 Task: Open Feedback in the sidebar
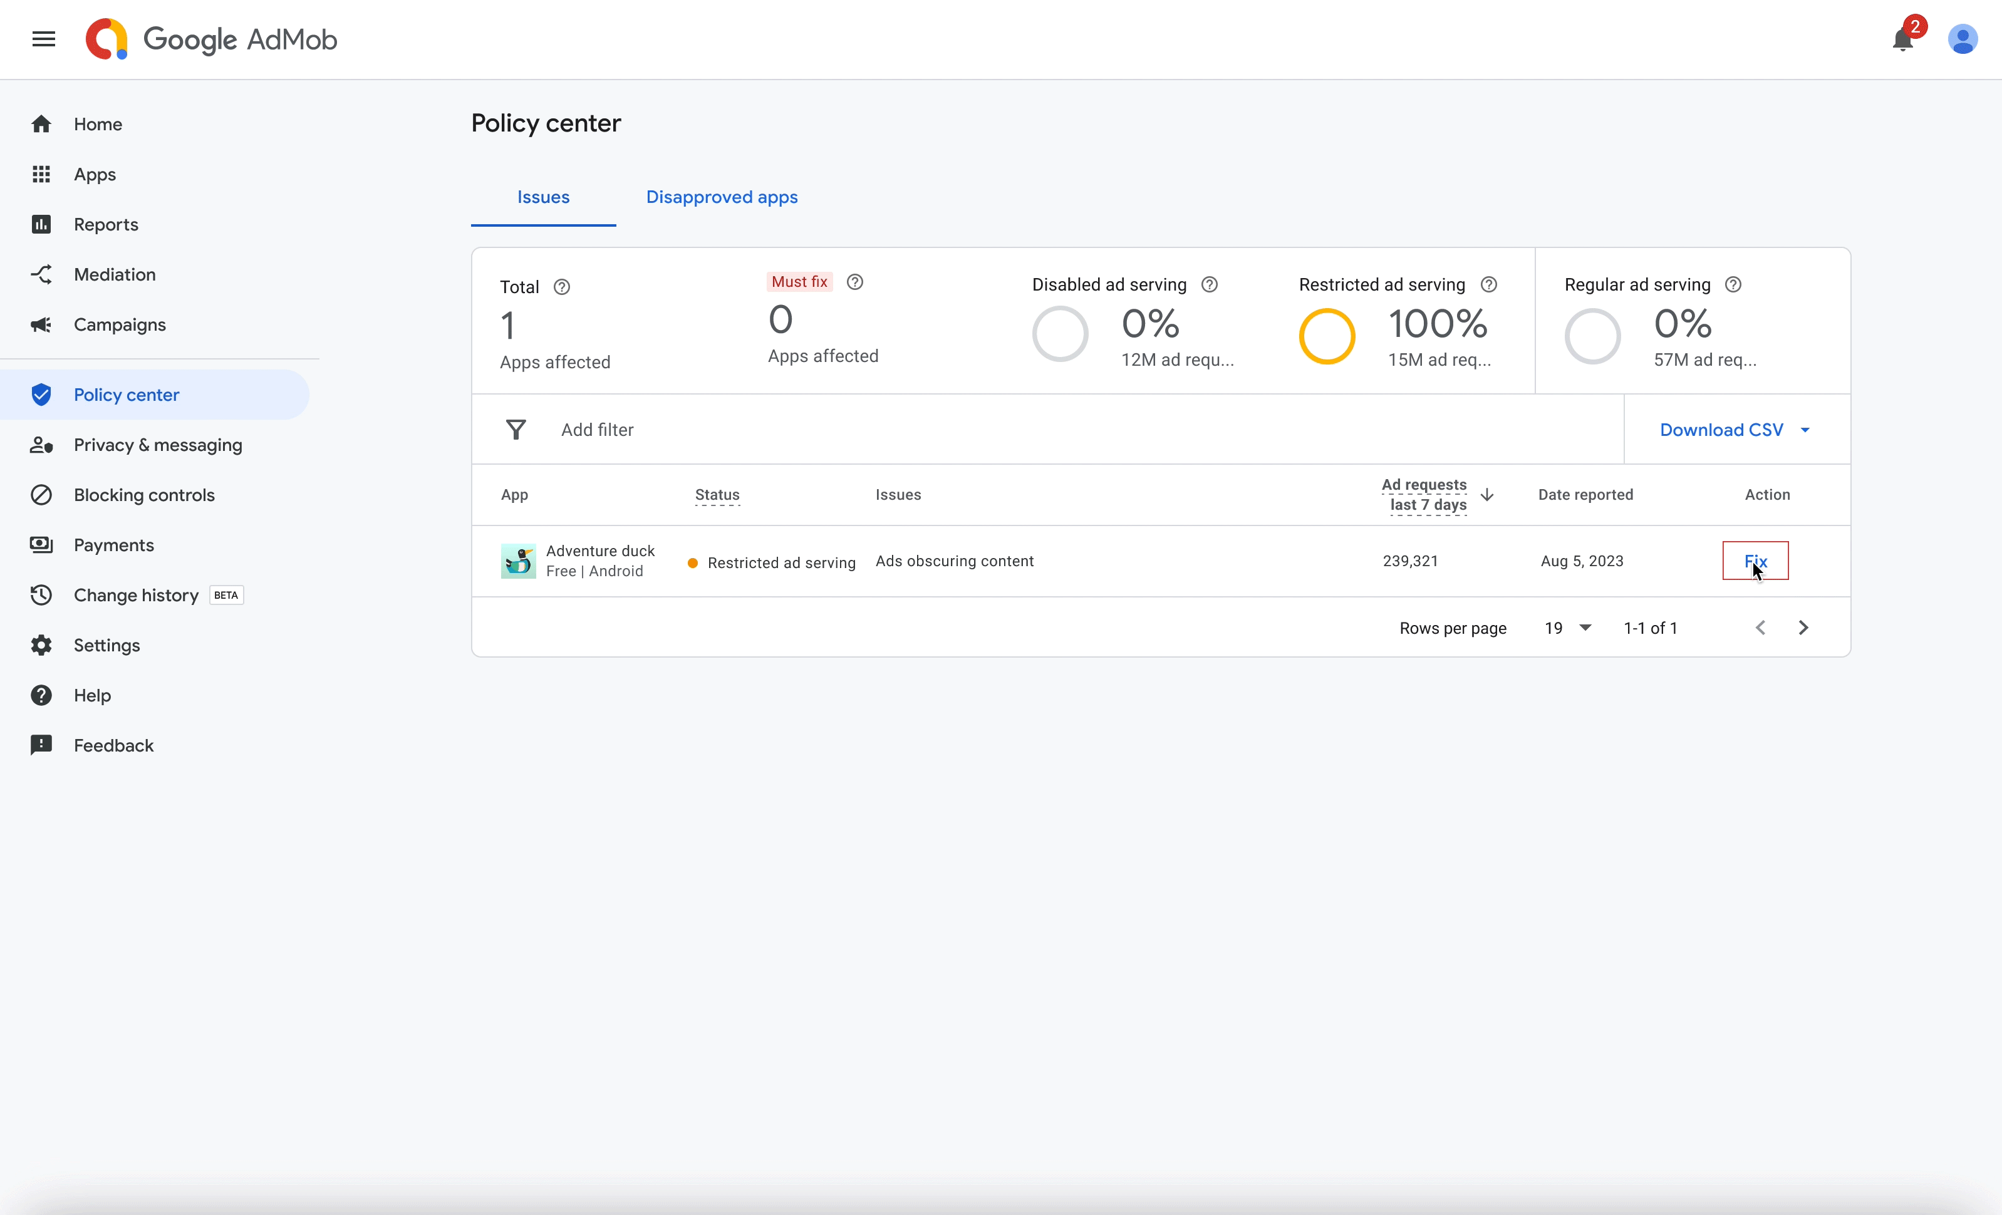coord(113,745)
